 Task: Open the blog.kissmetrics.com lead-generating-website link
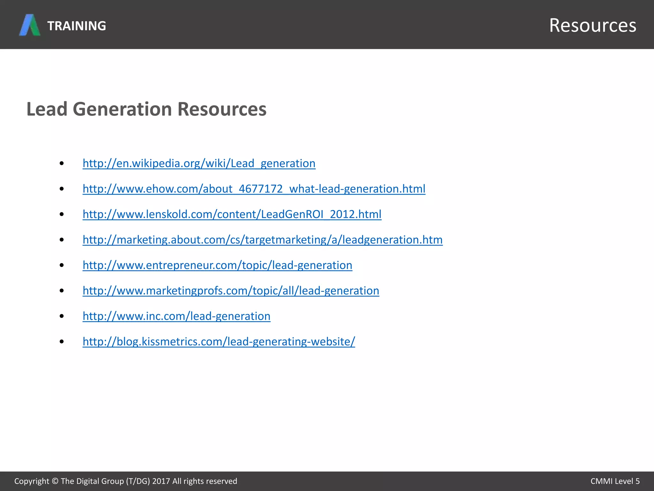click(x=218, y=342)
